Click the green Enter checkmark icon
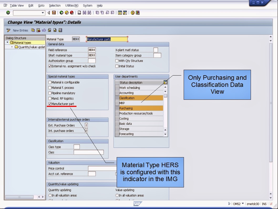The image size is (278, 209). 8,13
